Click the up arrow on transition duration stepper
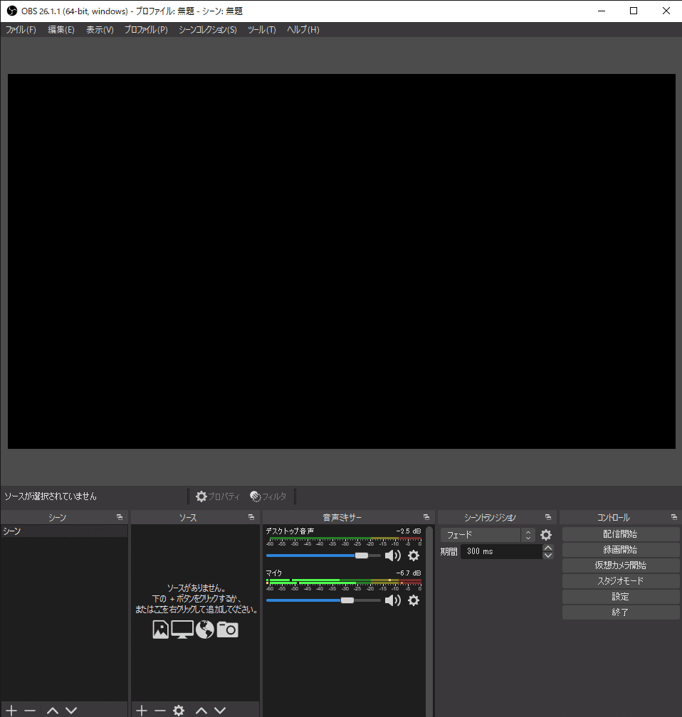The width and height of the screenshot is (682, 717). 547,547
